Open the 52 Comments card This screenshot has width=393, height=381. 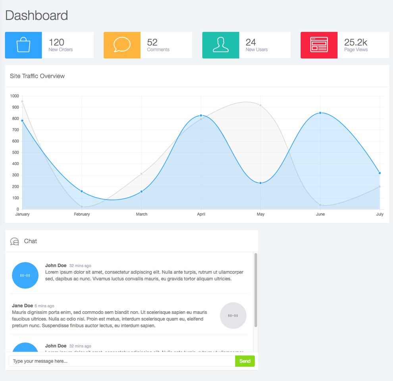pos(148,45)
